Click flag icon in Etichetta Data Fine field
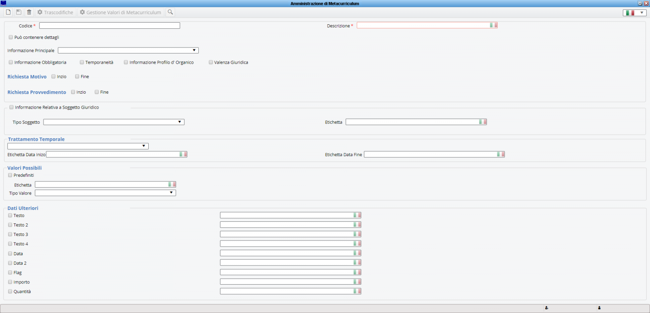 pyautogui.click(x=500, y=154)
